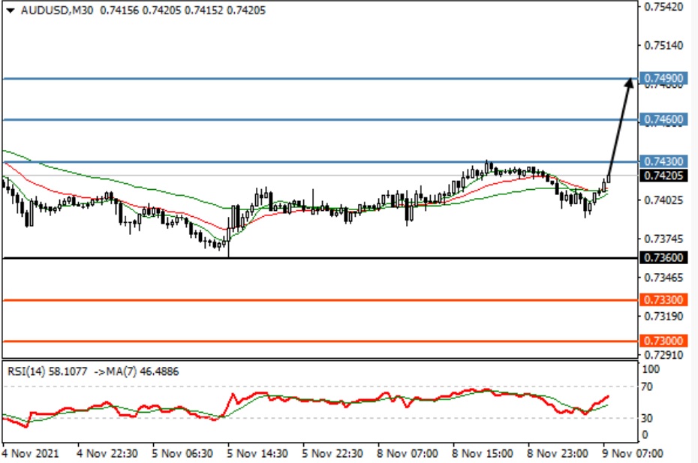Click the 4 Nov 22:30 time label
Viewport: 698px width, 463px height.
107,453
